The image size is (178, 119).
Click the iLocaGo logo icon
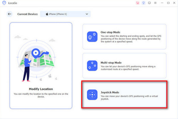pos(4,3)
